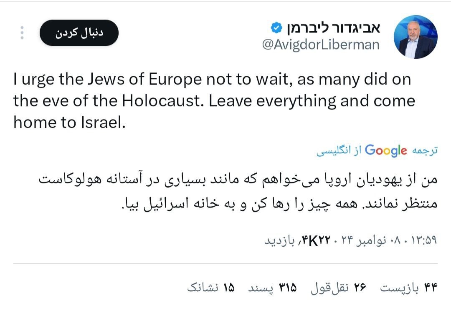Click the blue verified badge

(276, 28)
